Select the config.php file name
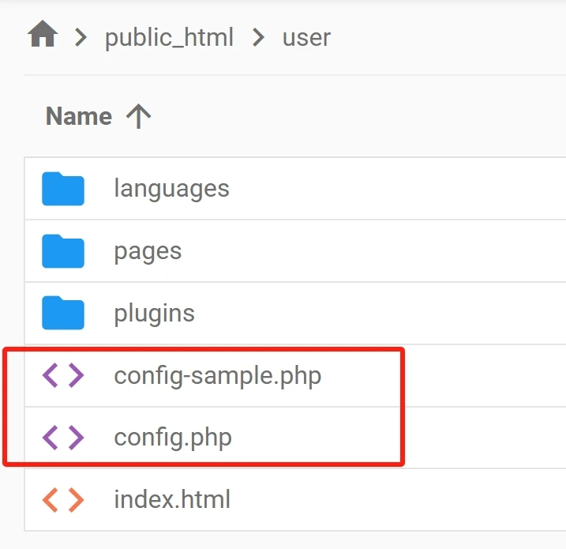Image resolution: width=566 pixels, height=549 pixels. [x=173, y=438]
